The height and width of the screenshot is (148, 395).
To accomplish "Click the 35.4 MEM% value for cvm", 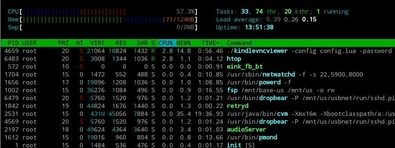I will 184,114.
